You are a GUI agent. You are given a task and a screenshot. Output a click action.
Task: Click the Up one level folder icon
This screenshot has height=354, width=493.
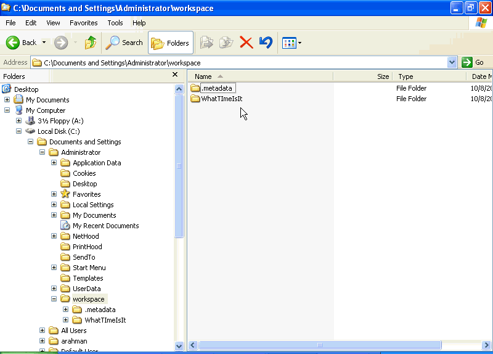coord(91,43)
